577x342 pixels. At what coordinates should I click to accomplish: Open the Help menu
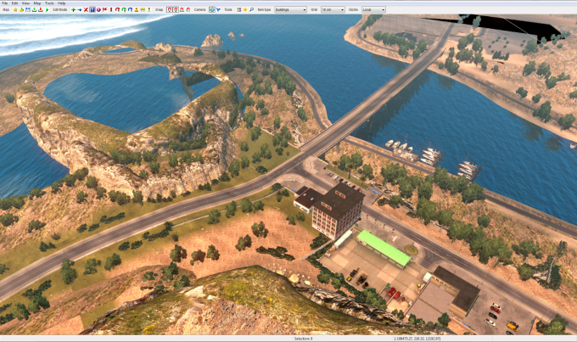[x=61, y=3]
